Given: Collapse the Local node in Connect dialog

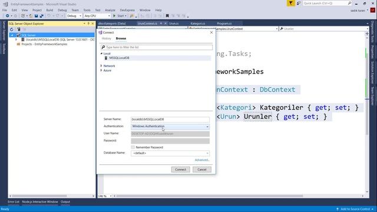Looking at the screenshot, I should 101,54.
